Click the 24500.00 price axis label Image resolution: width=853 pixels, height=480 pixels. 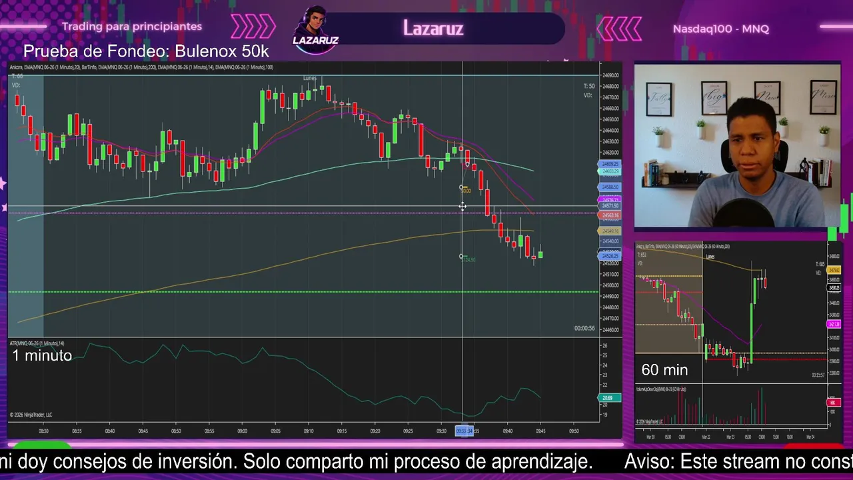(610, 285)
